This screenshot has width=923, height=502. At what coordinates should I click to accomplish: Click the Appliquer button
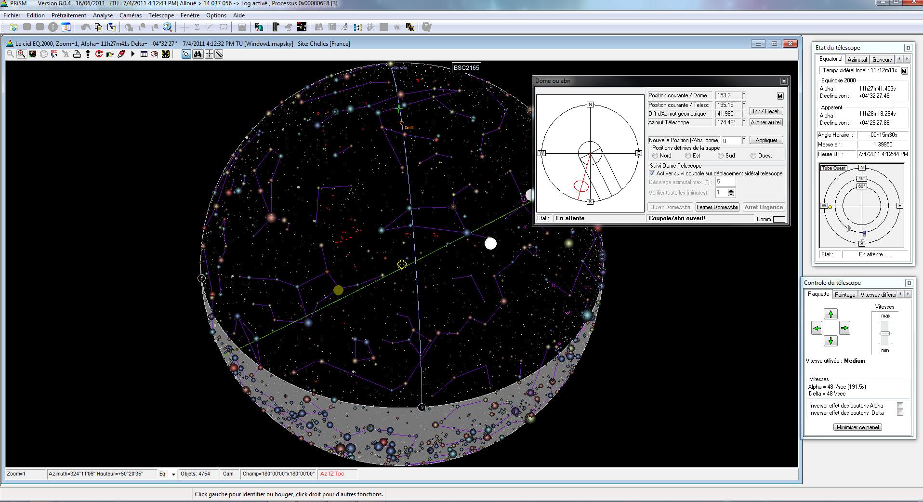tap(766, 140)
